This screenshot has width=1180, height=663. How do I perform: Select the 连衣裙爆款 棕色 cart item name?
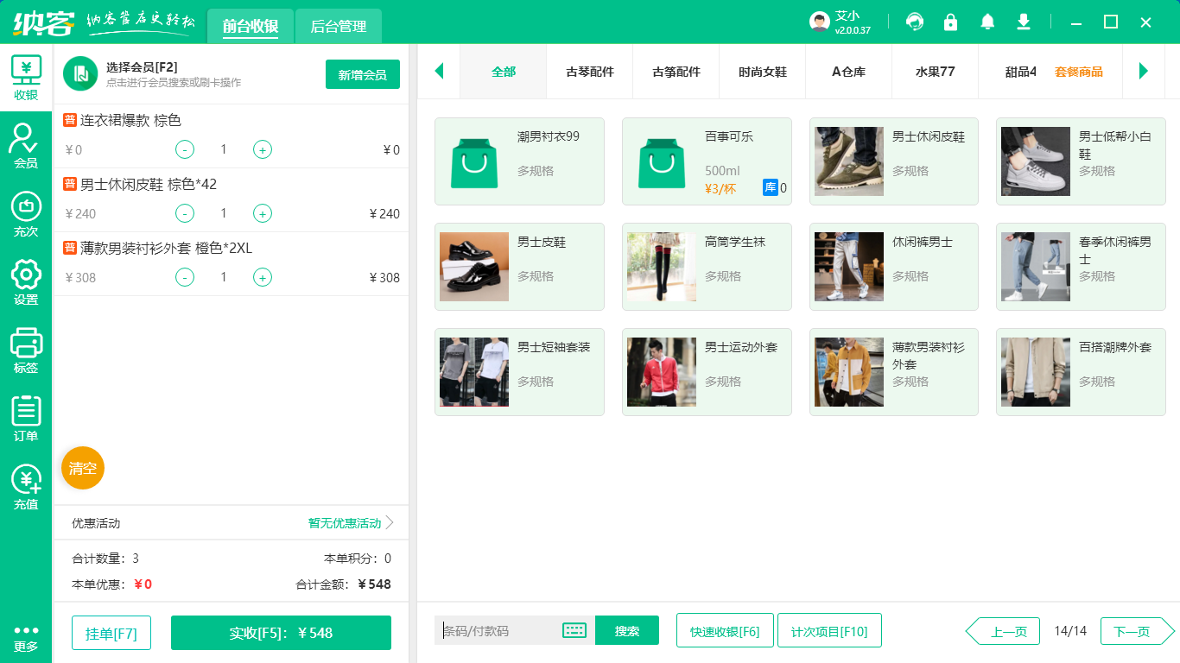[130, 120]
